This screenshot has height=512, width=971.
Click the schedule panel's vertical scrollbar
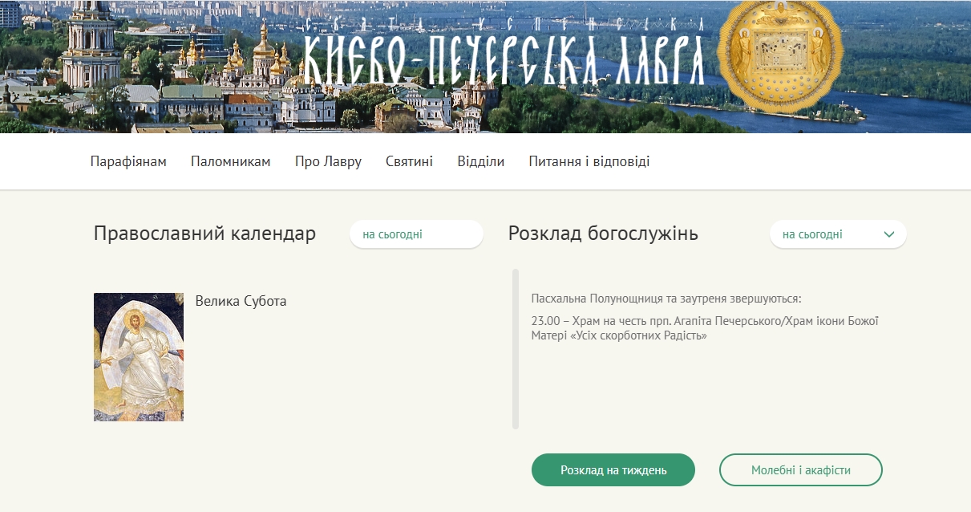coord(516,349)
